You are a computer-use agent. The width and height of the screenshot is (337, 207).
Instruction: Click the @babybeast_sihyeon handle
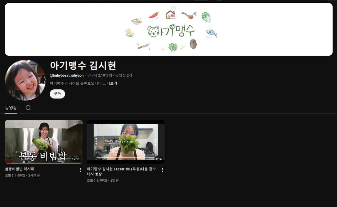[67, 75]
